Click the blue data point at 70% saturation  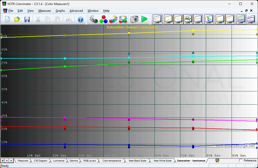click(x=193, y=146)
